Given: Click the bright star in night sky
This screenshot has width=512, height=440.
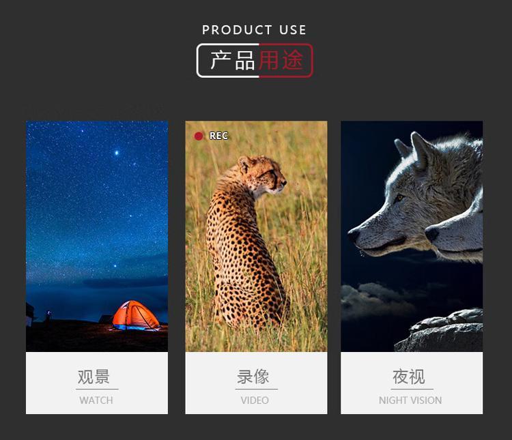Looking at the screenshot, I should (x=117, y=153).
